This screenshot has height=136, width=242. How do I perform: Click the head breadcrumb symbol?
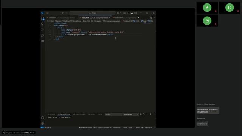pyautogui.click(x=144, y=21)
